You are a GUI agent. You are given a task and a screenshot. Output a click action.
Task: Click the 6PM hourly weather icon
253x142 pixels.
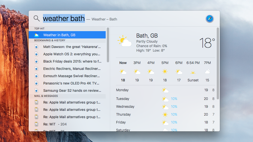pyautogui.click(x=179, y=72)
